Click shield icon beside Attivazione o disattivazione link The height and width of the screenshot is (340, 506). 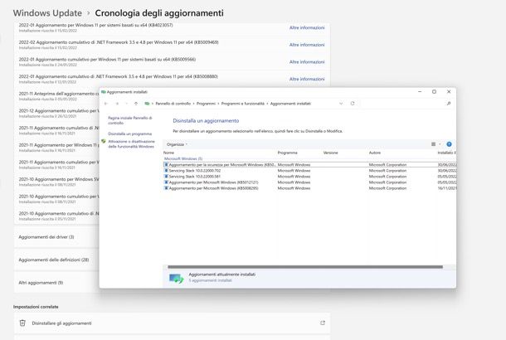103,141
